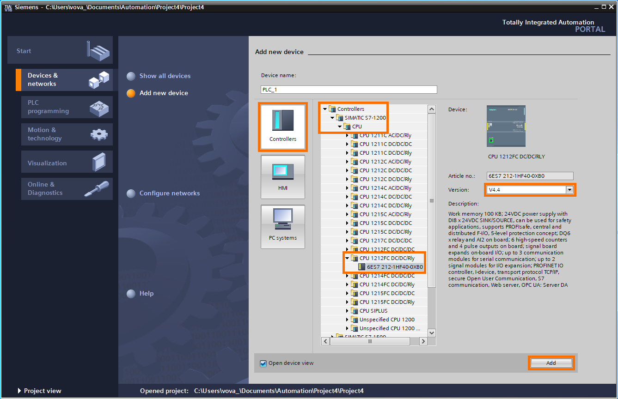Expand CPU 1214FC DC/DC/DC node
Screen dimensions: 618x399
(347, 276)
